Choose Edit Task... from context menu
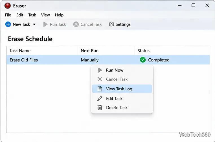This screenshot has height=142, width=215. tap(122, 99)
